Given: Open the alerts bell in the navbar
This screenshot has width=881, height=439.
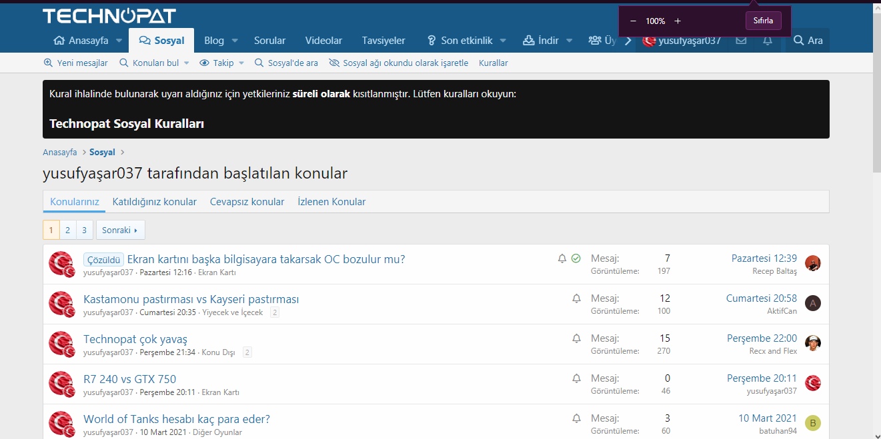Looking at the screenshot, I should click(x=768, y=41).
